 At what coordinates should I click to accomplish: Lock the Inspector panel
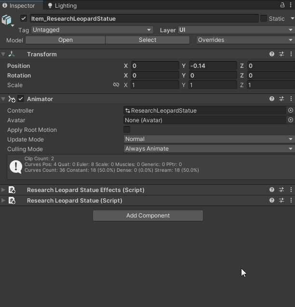282,5
